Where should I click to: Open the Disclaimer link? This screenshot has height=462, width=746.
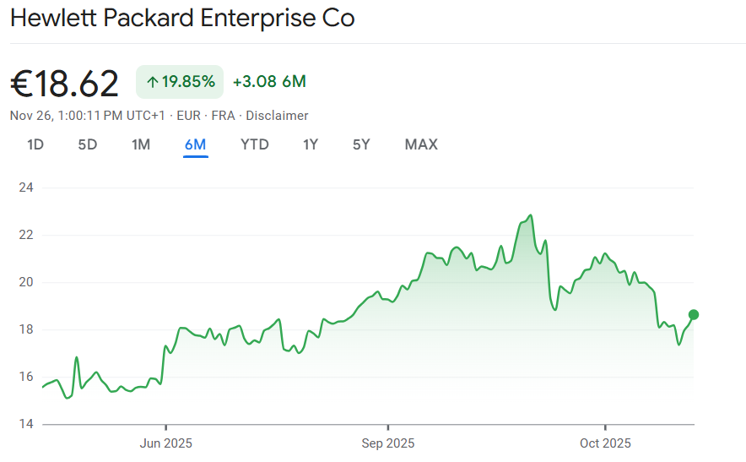pyautogui.click(x=277, y=116)
